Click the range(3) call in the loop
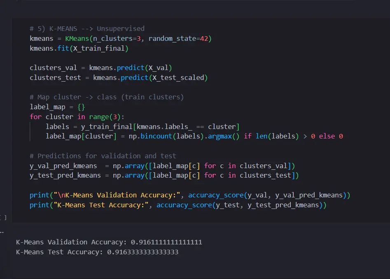This screenshot has width=390, height=279. 104,117
